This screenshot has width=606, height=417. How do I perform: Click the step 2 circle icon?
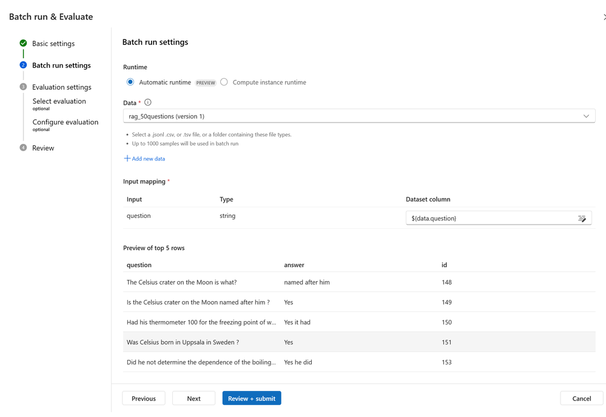[x=23, y=65]
